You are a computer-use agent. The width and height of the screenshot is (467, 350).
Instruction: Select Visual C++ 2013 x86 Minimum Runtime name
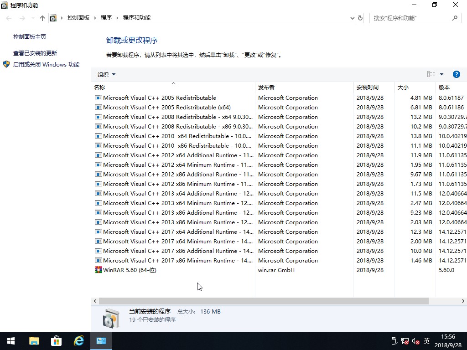(x=178, y=222)
